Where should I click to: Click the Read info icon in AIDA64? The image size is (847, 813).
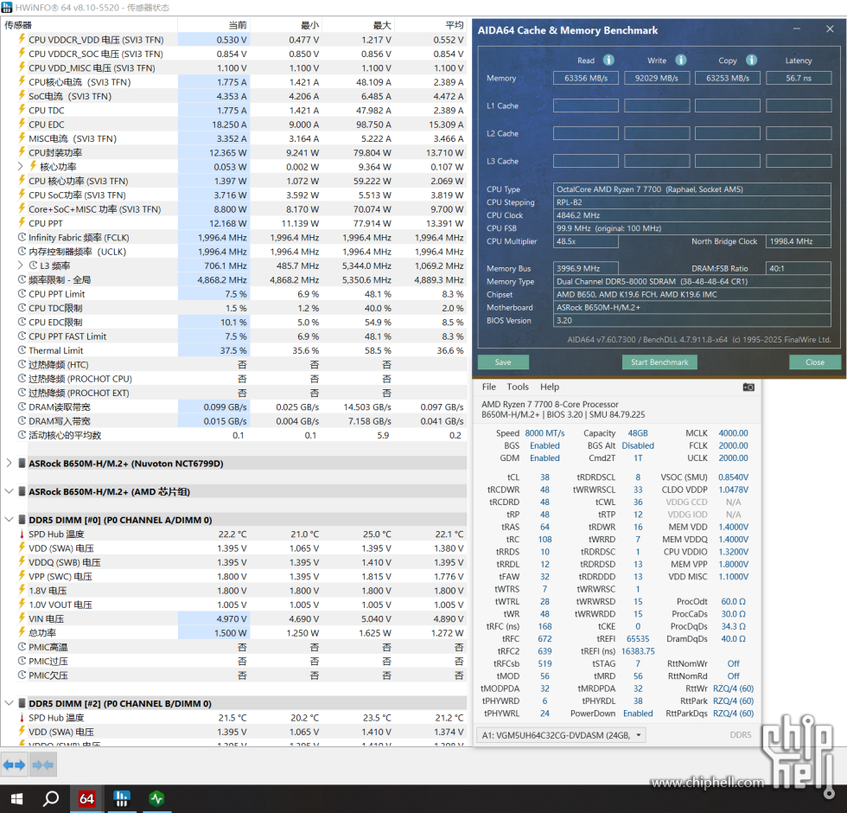(608, 60)
